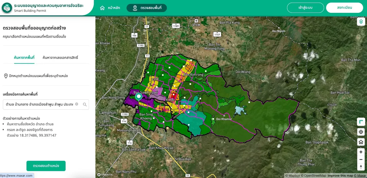Reset map to home extent
The height and width of the screenshot is (178, 367).
tap(361, 142)
